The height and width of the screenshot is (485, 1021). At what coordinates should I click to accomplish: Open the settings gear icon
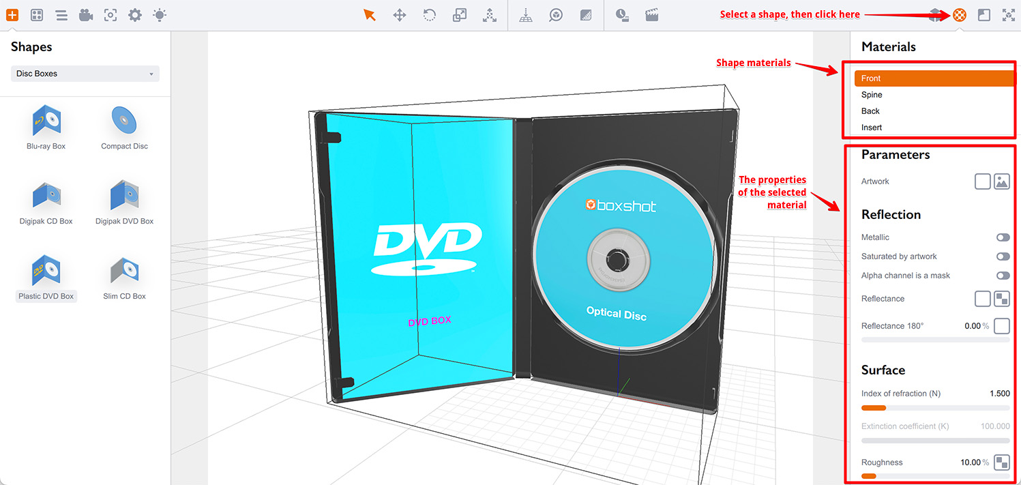click(x=135, y=14)
